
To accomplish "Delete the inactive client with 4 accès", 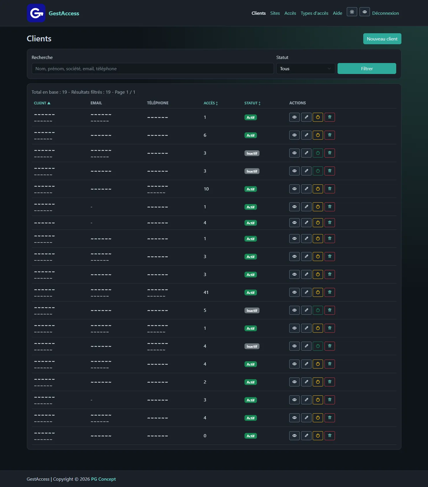I will pyautogui.click(x=330, y=346).
